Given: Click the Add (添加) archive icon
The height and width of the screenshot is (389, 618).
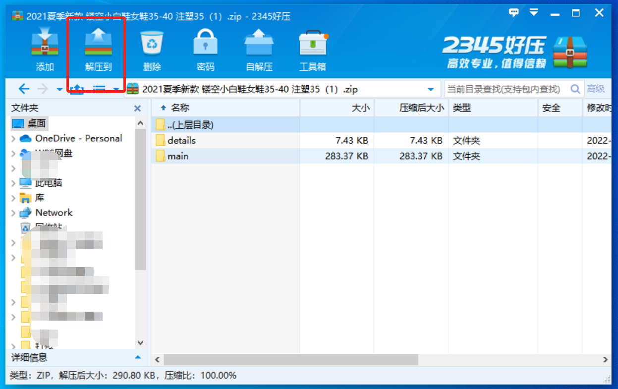Looking at the screenshot, I should pyautogui.click(x=45, y=44).
